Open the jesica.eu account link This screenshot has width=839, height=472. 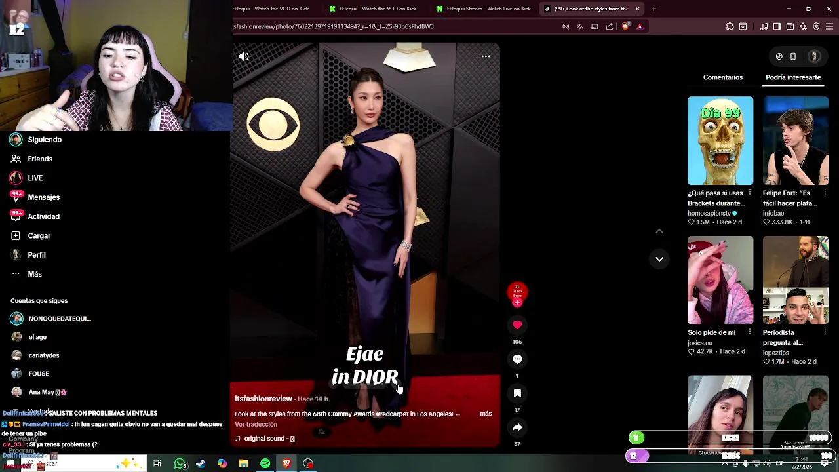[700, 343]
